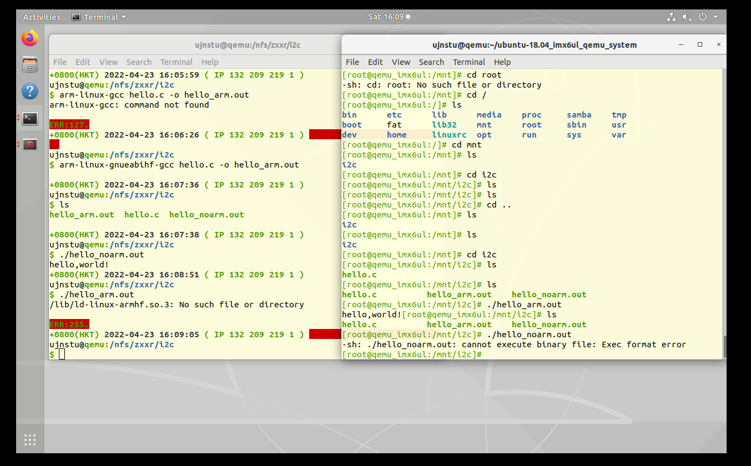The width and height of the screenshot is (751, 466).
Task: Open the system menu arrow in top bar
Action: 715,17
